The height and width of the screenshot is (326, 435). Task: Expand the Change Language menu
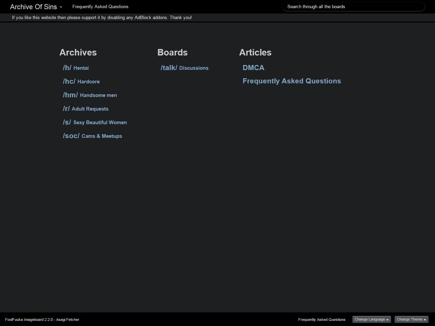[x=372, y=319]
